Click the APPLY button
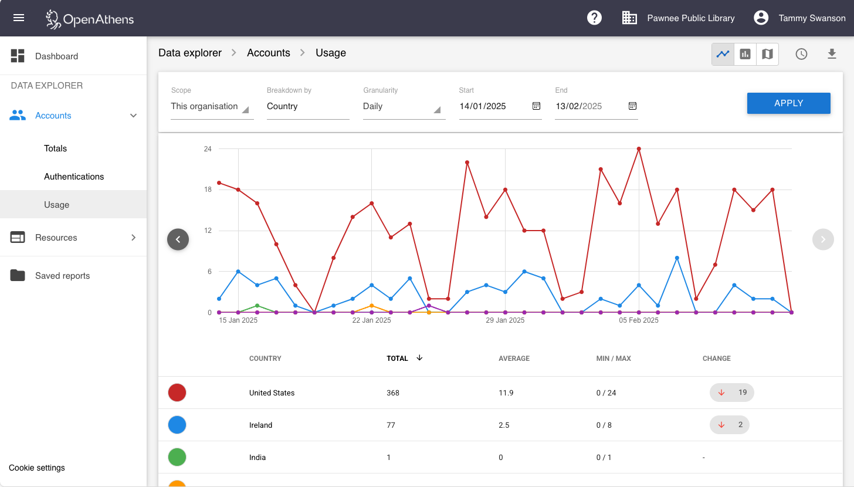The width and height of the screenshot is (854, 487). 788,103
